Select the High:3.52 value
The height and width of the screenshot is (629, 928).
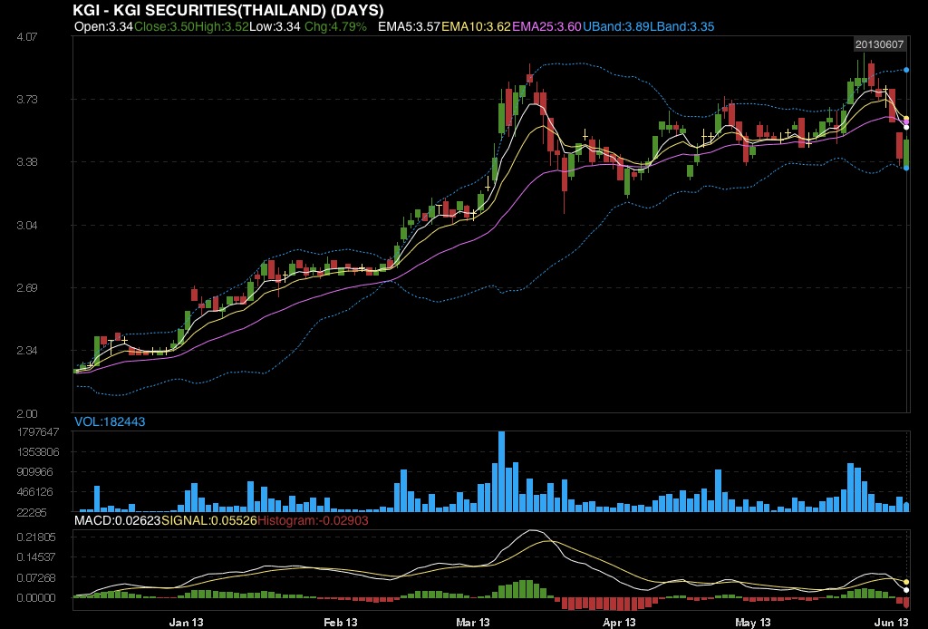[x=221, y=26]
